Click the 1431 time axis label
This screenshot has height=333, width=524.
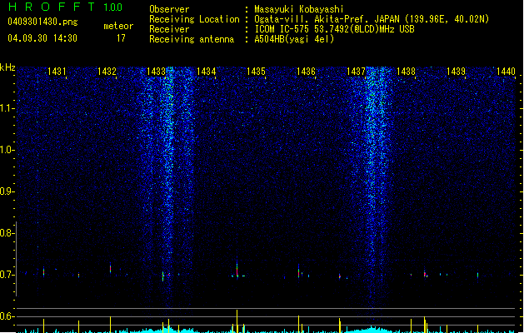(x=57, y=71)
